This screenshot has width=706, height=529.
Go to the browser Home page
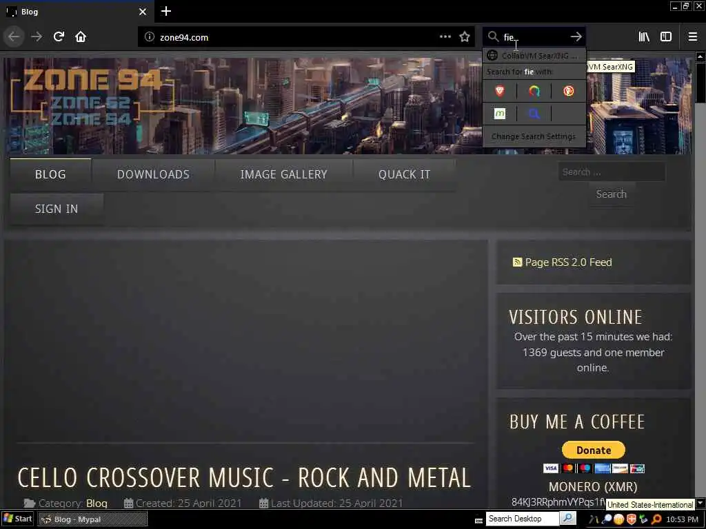coord(81,37)
